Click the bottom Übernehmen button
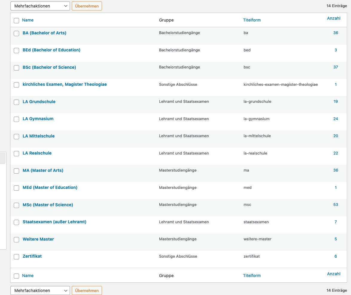 pos(87,290)
